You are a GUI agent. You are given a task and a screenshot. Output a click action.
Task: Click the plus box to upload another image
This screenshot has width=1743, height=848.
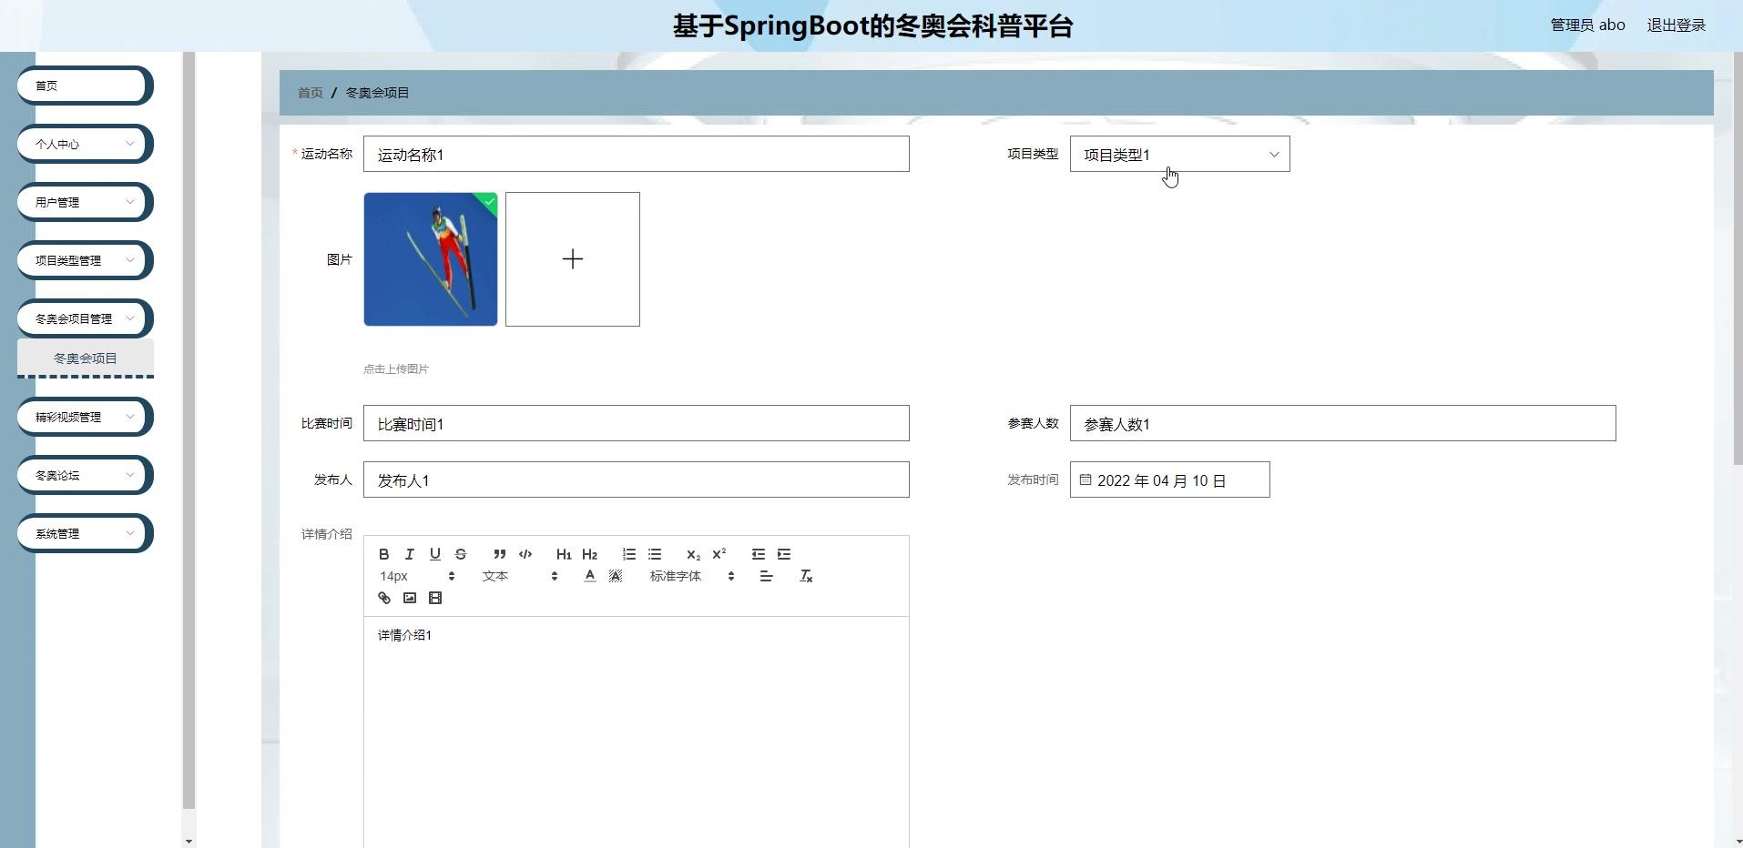click(572, 258)
